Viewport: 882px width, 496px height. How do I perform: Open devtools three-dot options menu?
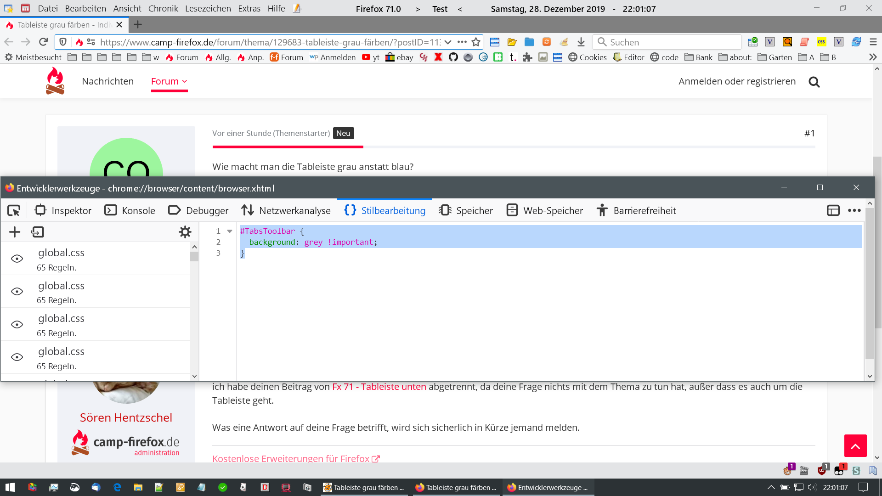coord(854,210)
